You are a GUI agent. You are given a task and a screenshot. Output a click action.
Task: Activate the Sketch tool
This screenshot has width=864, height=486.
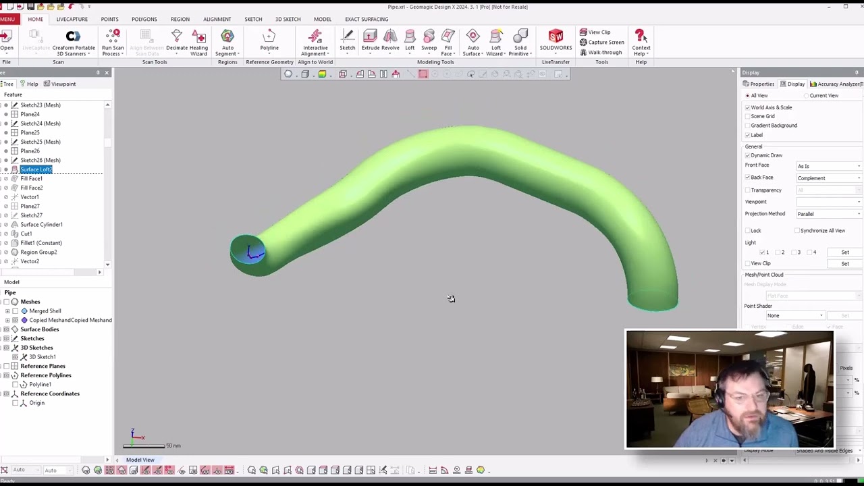348,41
